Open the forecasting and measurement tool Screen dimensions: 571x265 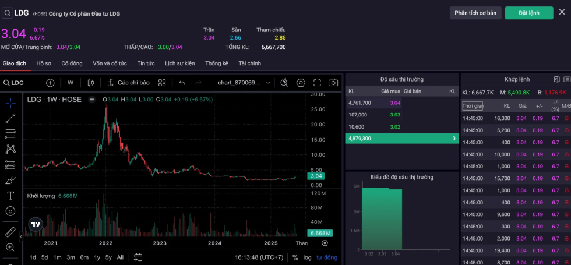tap(10, 165)
